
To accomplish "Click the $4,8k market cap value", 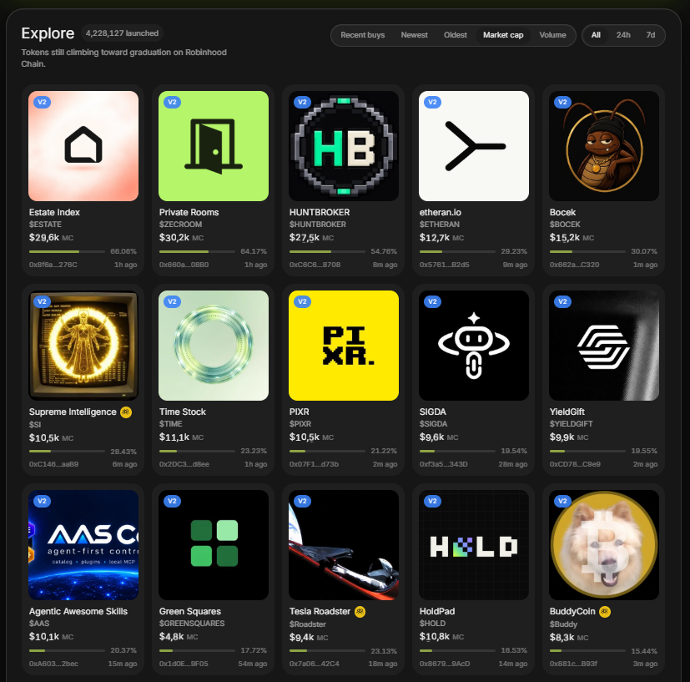I will coord(172,637).
